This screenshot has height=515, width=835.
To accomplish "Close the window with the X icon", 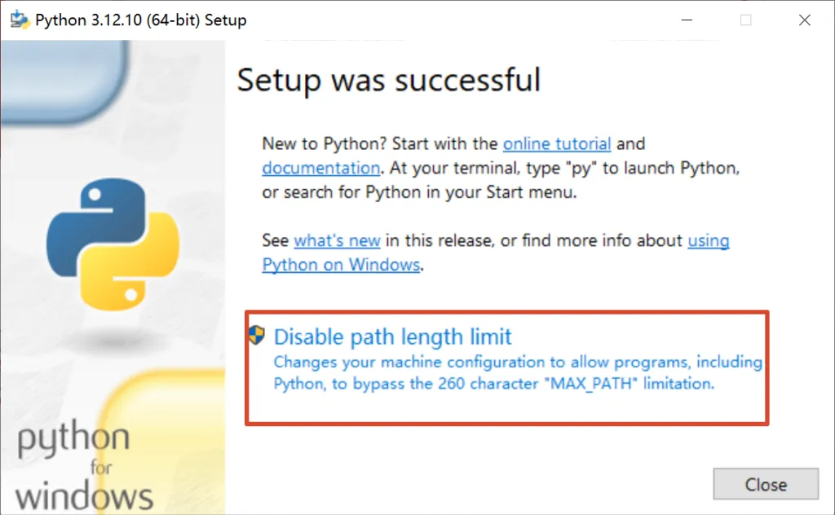I will pyautogui.click(x=805, y=20).
